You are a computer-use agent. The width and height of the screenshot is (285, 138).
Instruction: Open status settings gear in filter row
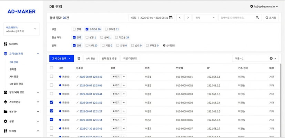click(x=164, y=45)
